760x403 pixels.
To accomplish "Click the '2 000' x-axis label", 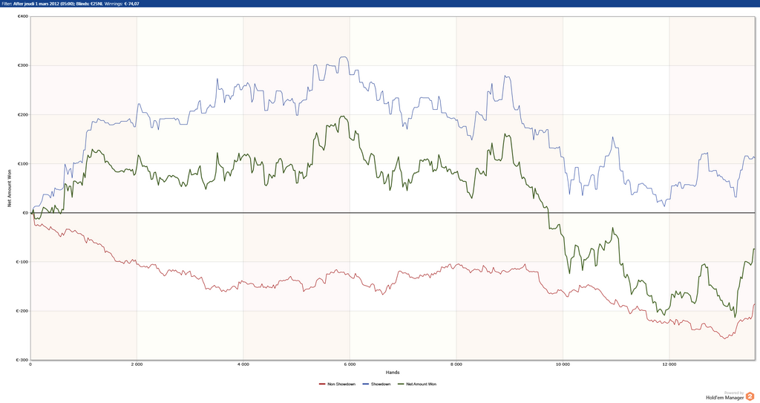I will pos(137,364).
